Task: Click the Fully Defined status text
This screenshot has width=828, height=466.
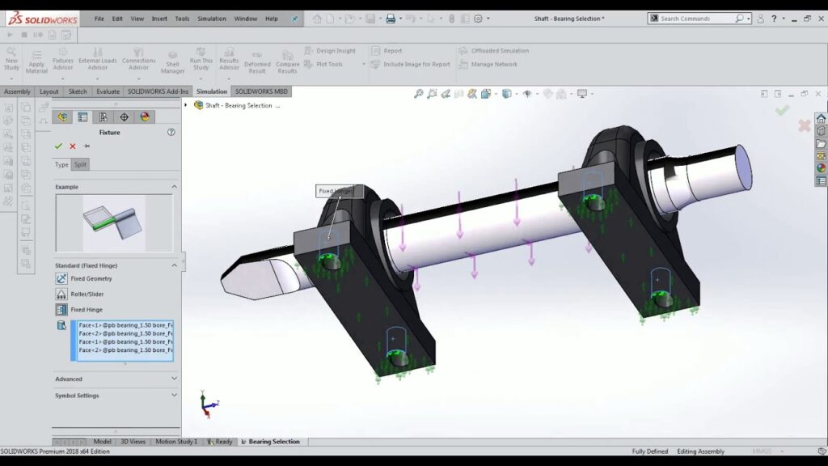Action: [649, 451]
